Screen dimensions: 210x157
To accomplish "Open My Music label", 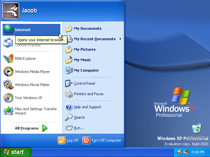I will coord(82,60).
